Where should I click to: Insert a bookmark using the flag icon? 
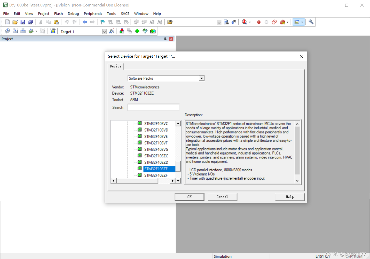103,22
